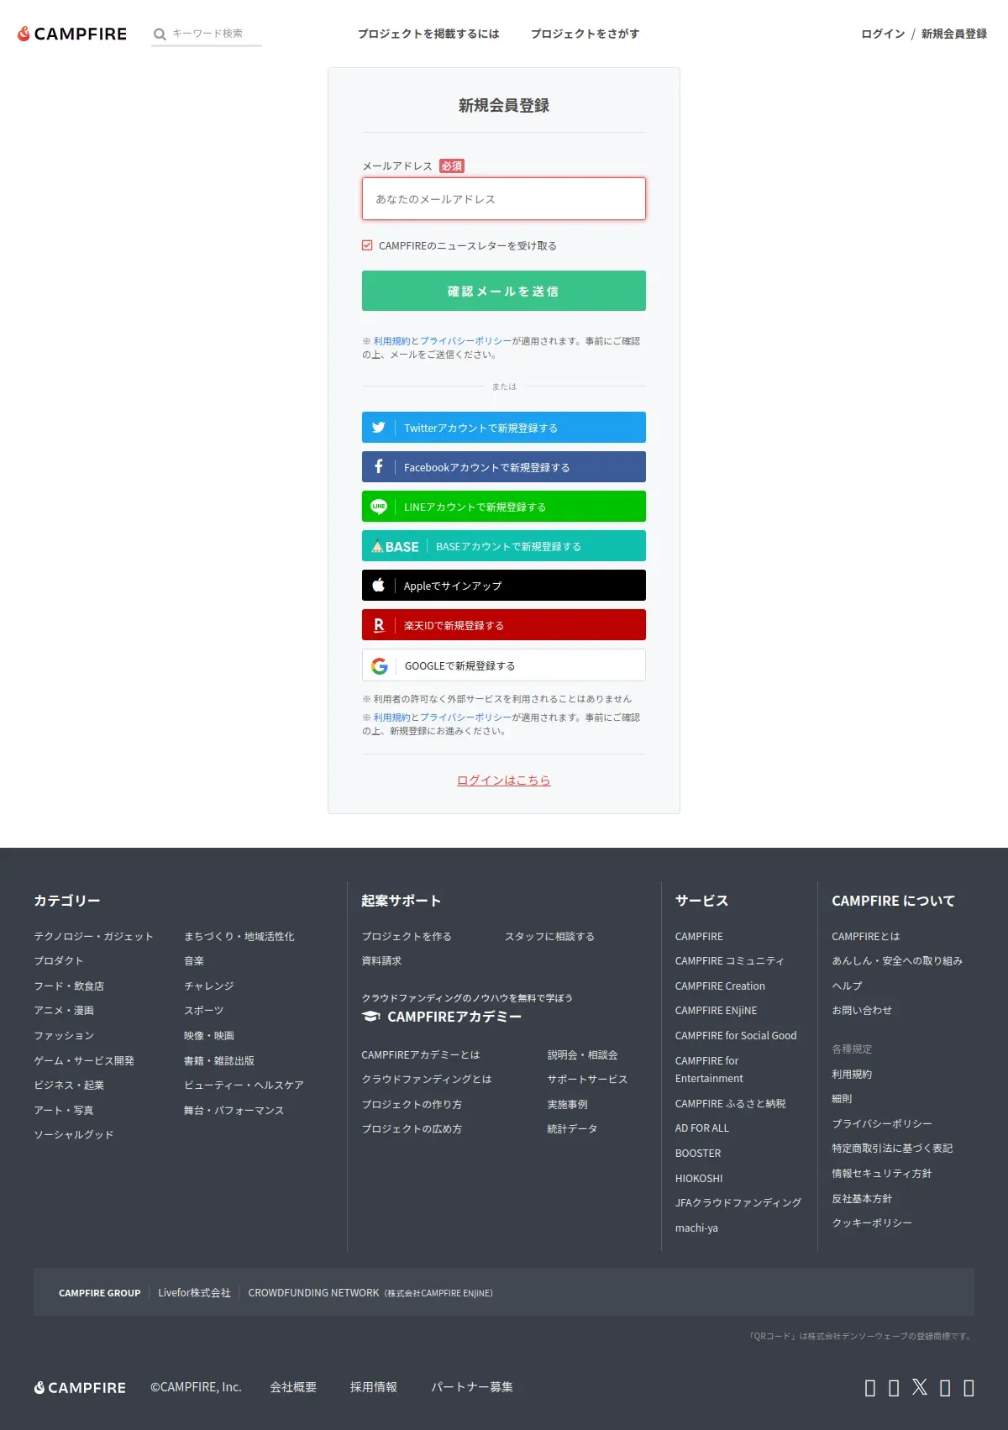The height and width of the screenshot is (1430, 1008).
Task: Open クラウドファンディングとは link
Action: pyautogui.click(x=427, y=1080)
